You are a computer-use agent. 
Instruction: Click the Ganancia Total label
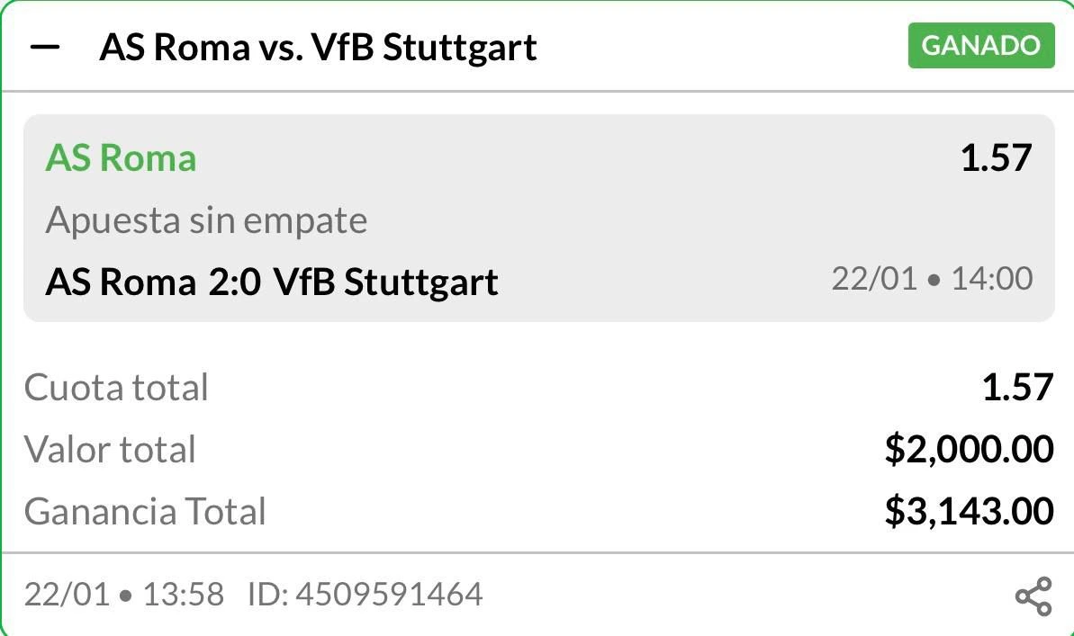(x=145, y=512)
